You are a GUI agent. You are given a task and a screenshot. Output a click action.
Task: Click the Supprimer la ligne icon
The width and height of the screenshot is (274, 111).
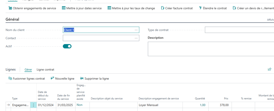point(82,79)
